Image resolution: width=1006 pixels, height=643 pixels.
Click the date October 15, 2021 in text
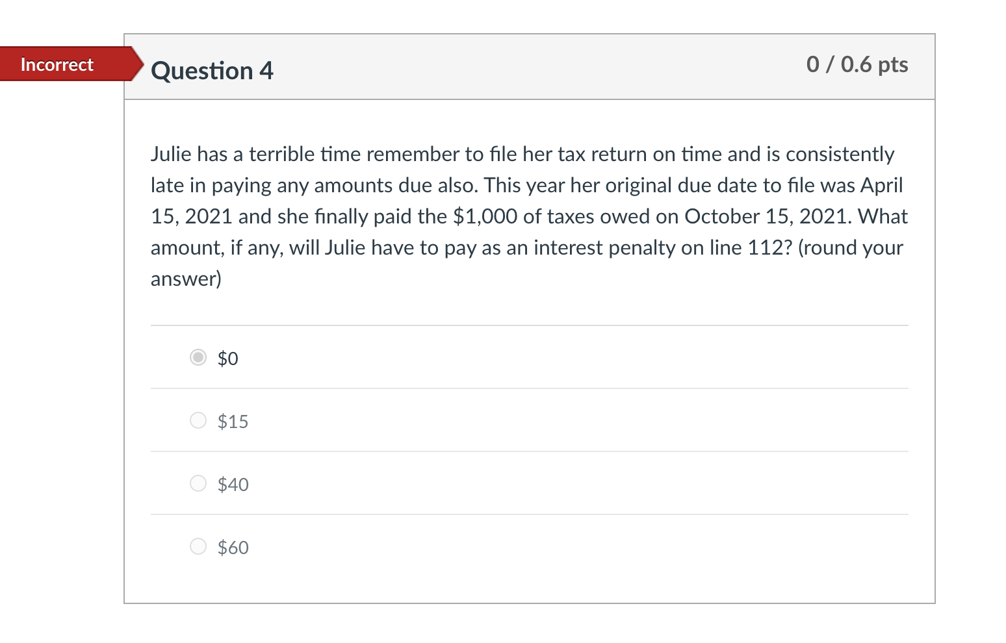(x=767, y=216)
